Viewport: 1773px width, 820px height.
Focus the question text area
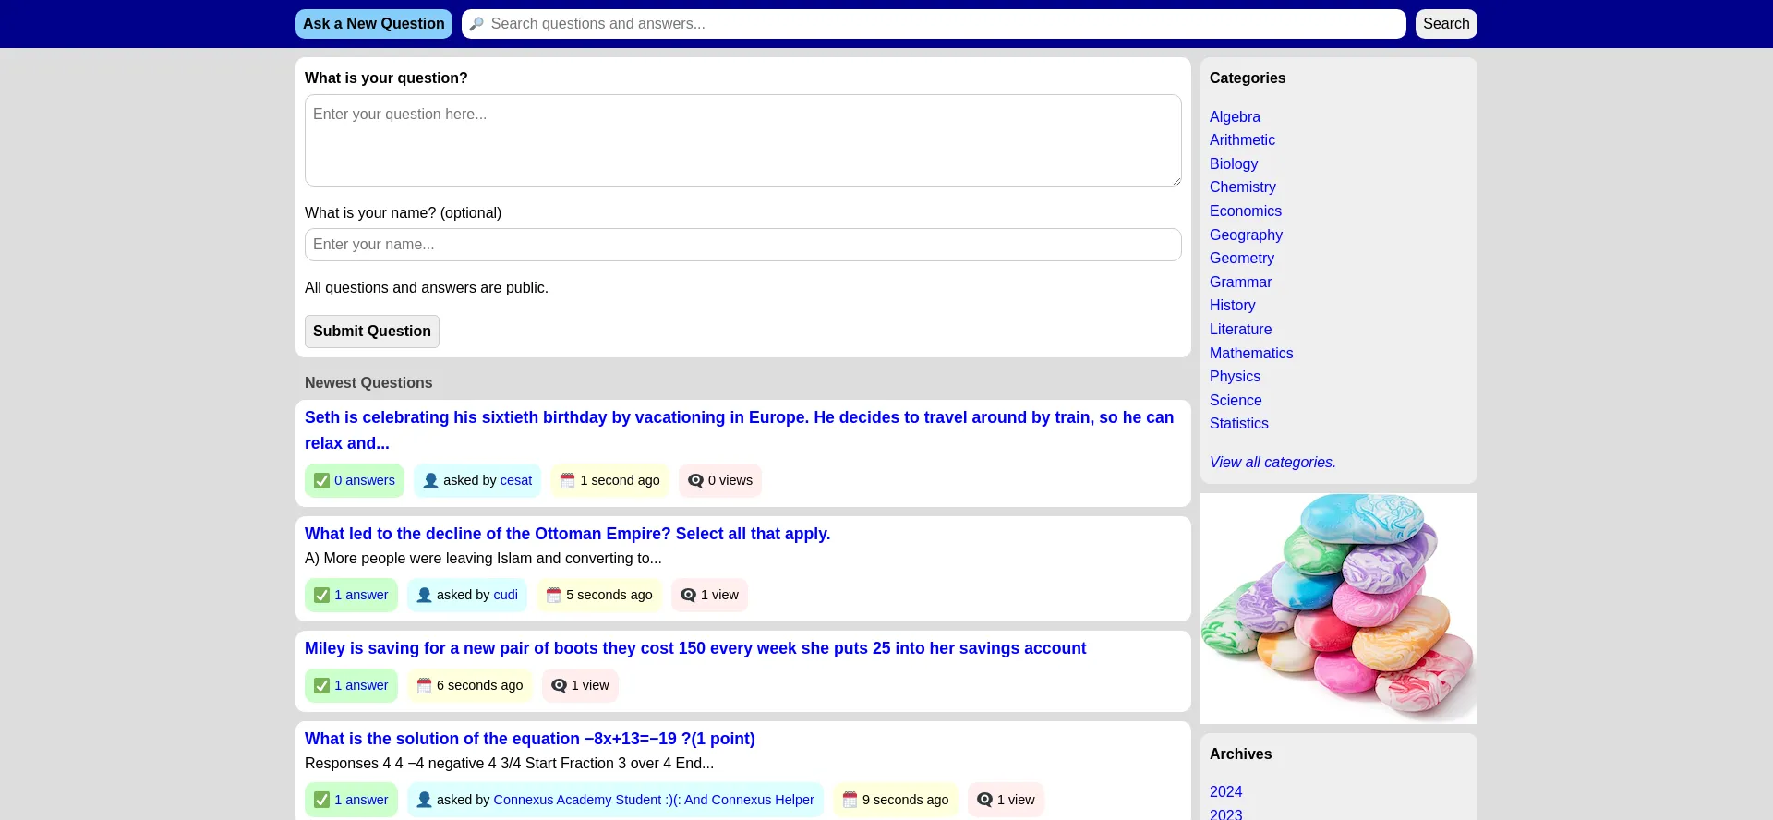[742, 140]
